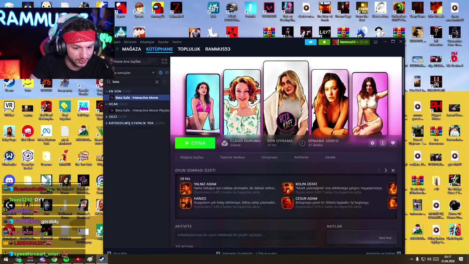Click the activity comment input field
Viewport: 469px width, 264px height.
[x=245, y=235]
